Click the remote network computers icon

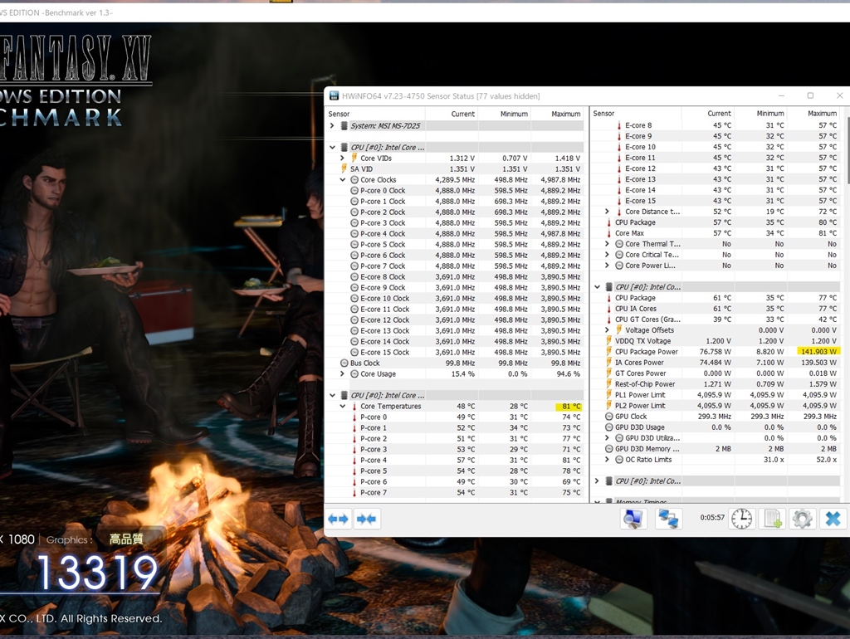pos(668,519)
